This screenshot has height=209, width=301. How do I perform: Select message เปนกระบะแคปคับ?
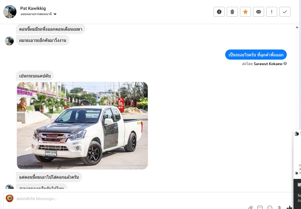coord(35,76)
